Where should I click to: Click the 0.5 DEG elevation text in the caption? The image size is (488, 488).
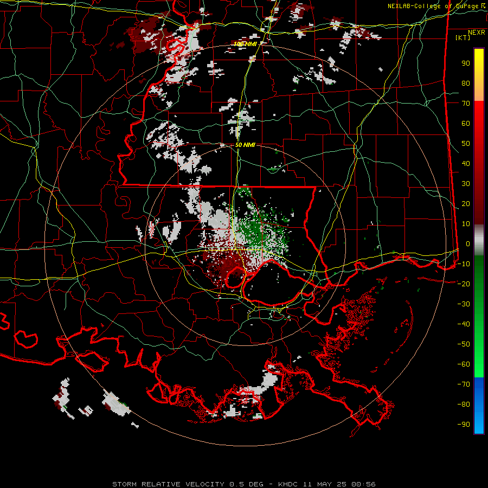point(247,484)
